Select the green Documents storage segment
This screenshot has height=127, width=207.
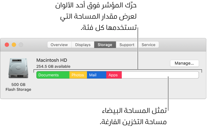53,75
